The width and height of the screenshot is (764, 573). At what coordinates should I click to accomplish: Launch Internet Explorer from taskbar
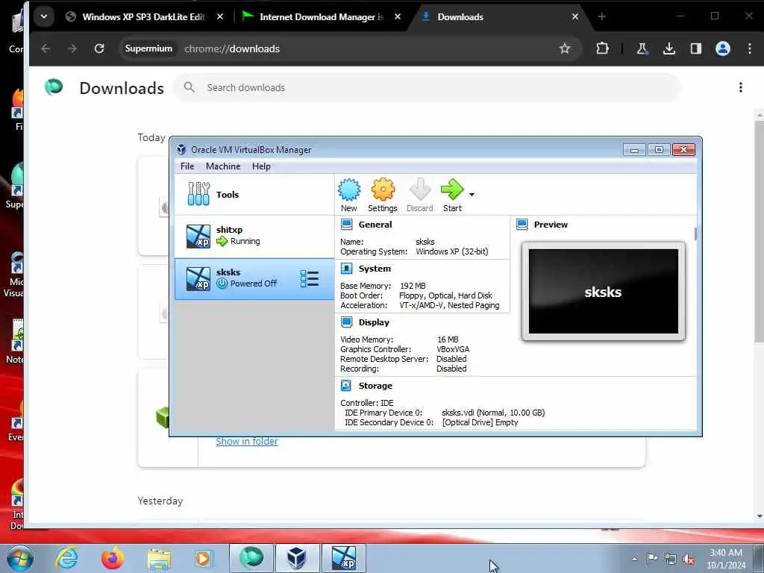tap(66, 558)
